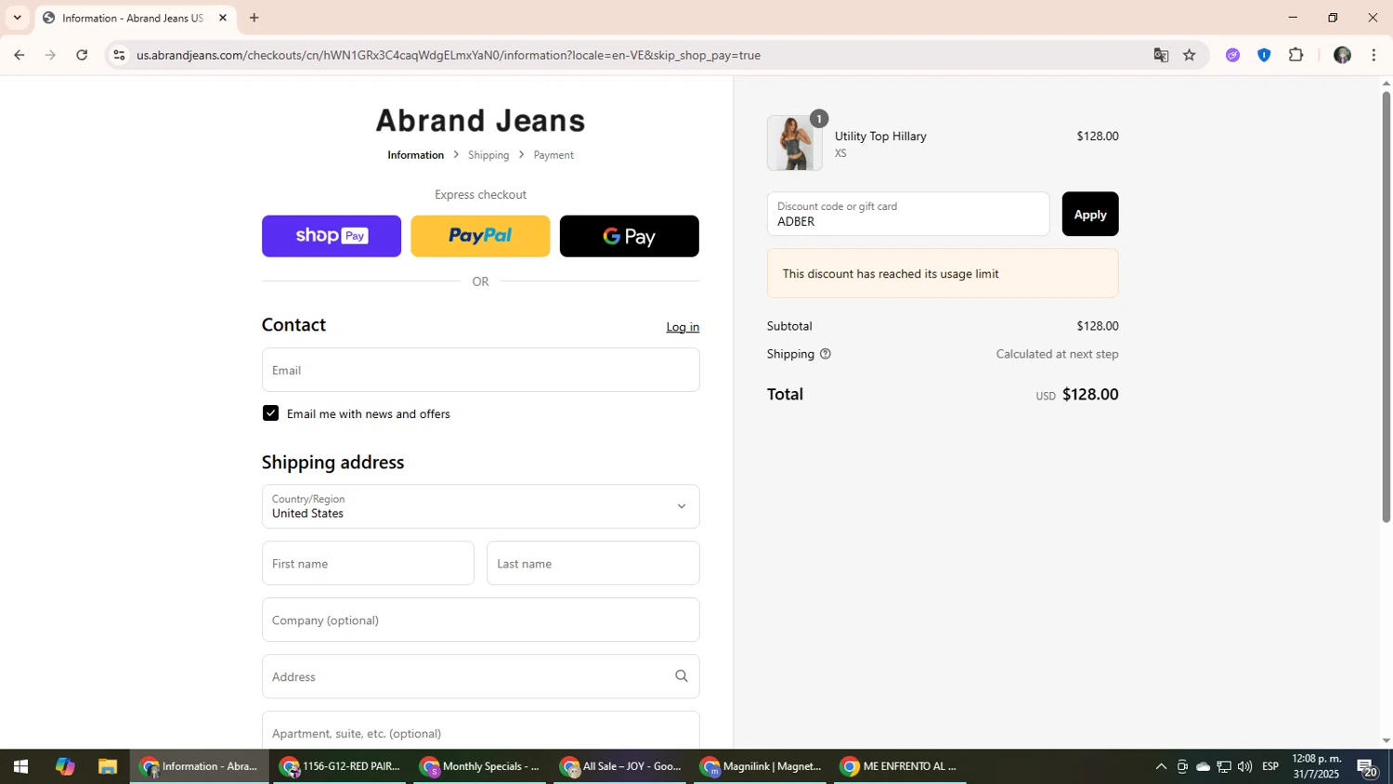Click the shipping help question mark icon
This screenshot has width=1393, height=784.
[825, 354]
